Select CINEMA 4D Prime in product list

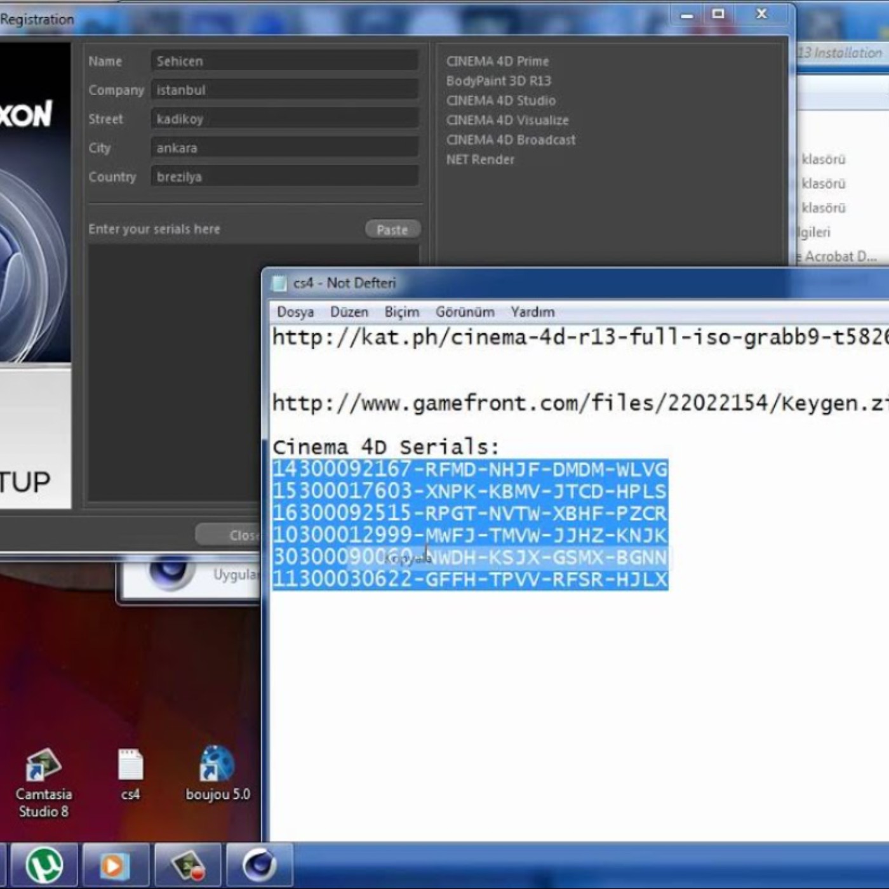[x=497, y=62]
